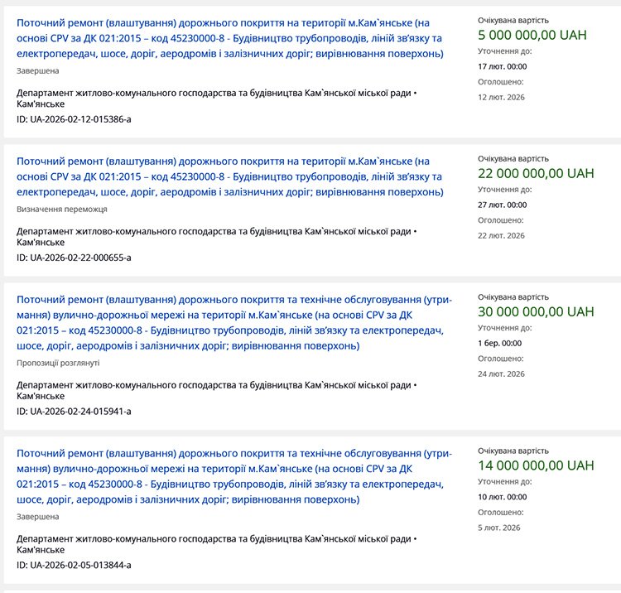Click 'Завершена' status in the first tender card
The image size is (621, 593).
point(37,71)
